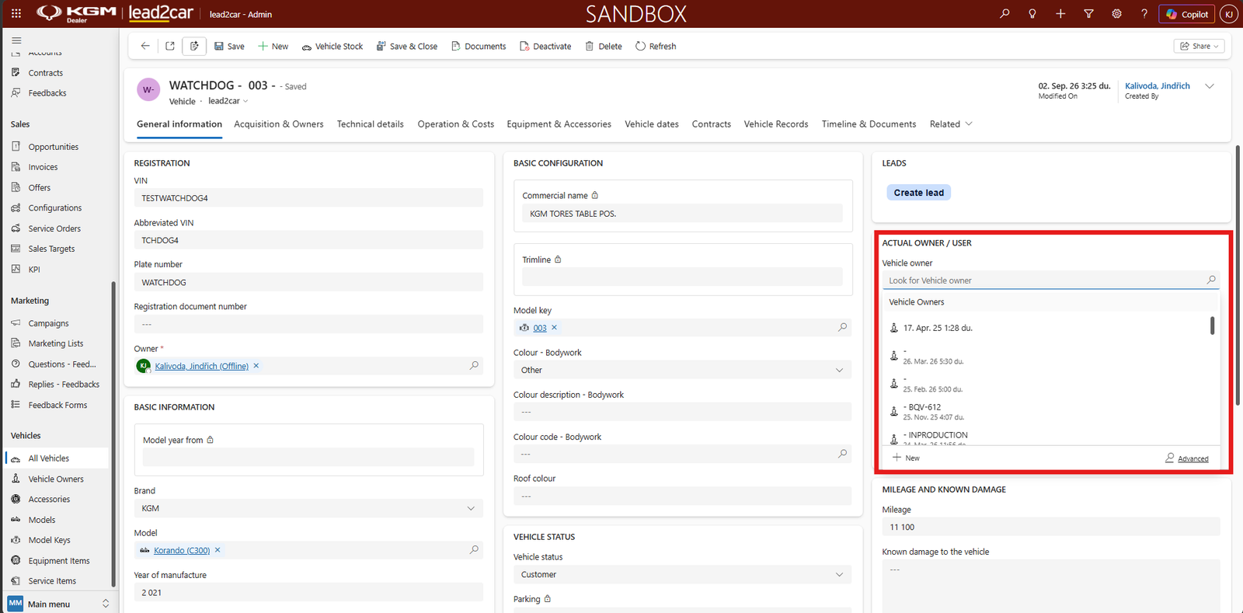Open the record in a new window icon
The height and width of the screenshot is (613, 1243).
pyautogui.click(x=170, y=46)
